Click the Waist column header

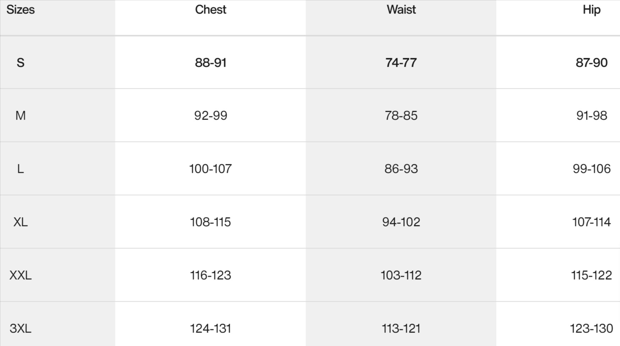tap(401, 10)
